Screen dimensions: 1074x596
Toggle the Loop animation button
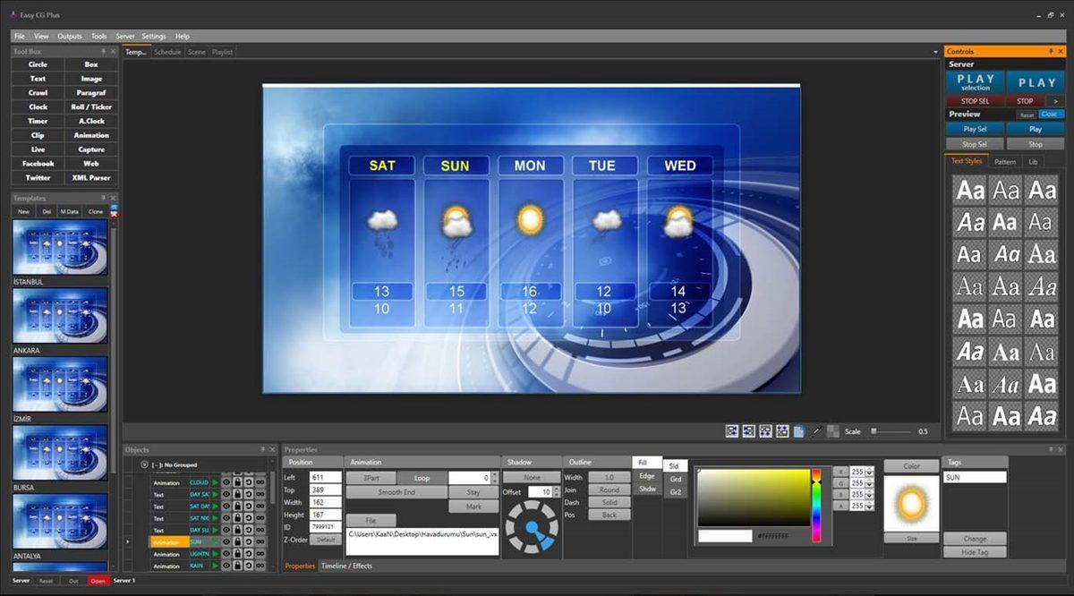(x=422, y=478)
